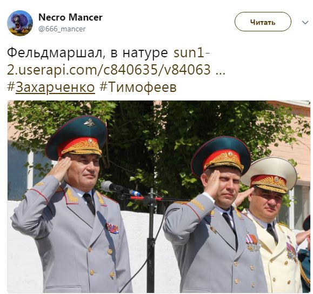Click the black microphone stand in the photo
The image size is (313, 294).
click(151, 242)
